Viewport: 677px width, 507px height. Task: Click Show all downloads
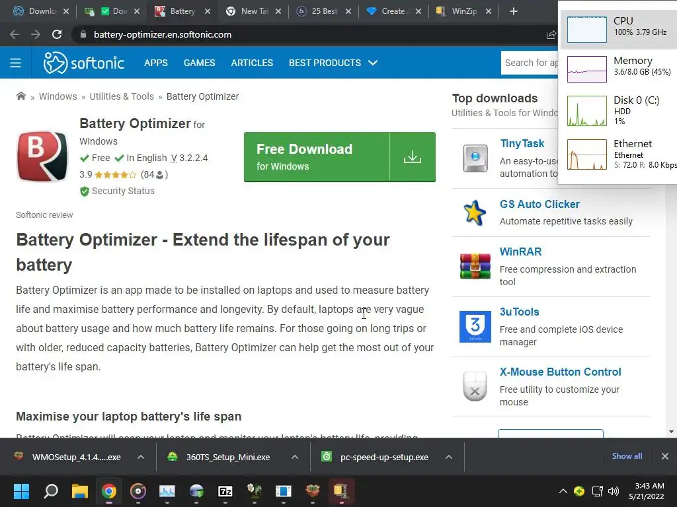[627, 456]
